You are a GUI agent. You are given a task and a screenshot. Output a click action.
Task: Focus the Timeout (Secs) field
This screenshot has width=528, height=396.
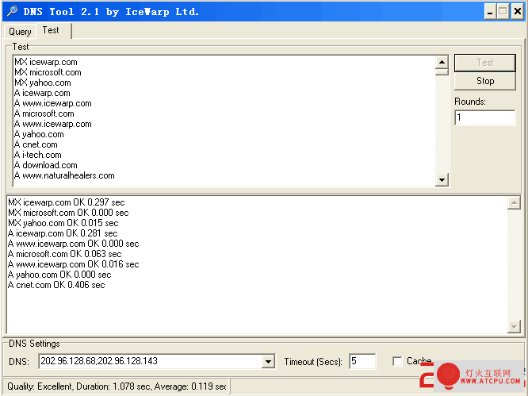362,361
